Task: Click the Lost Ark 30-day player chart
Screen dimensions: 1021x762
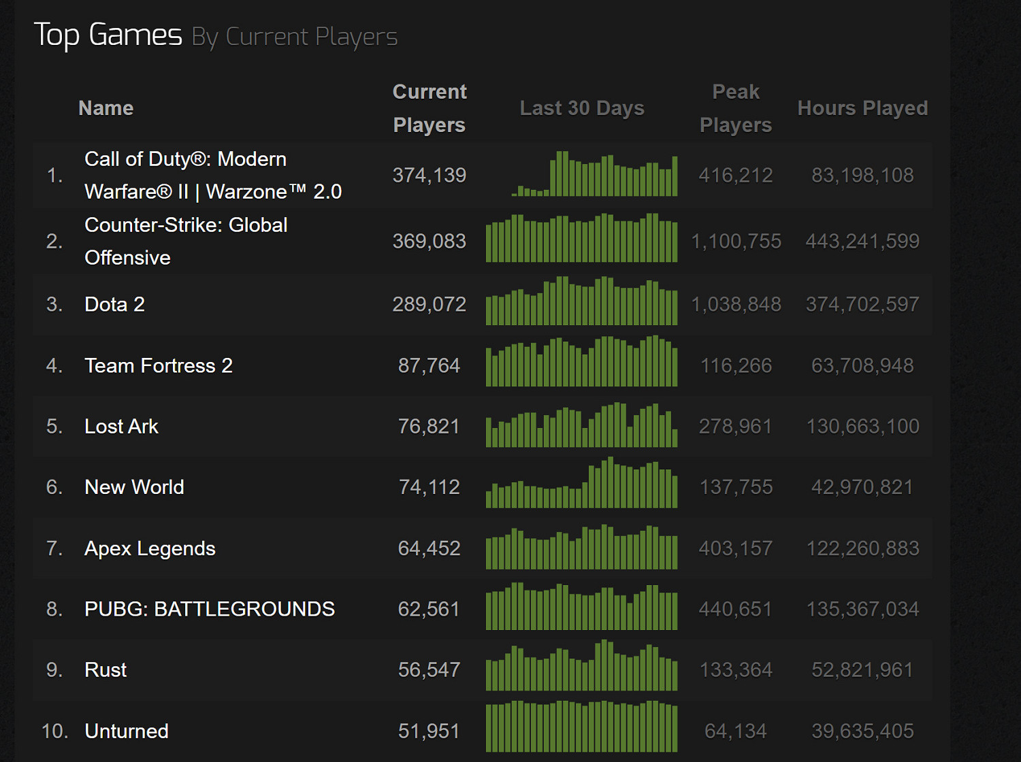Action: pos(581,426)
